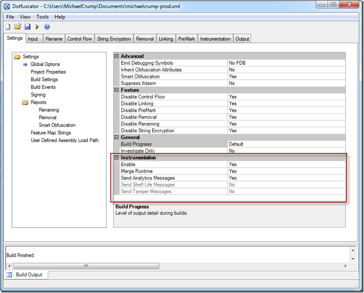Image resolution: width=364 pixels, height=293 pixels.
Task: Switch to the String Encryption tab
Action: (x=114, y=39)
